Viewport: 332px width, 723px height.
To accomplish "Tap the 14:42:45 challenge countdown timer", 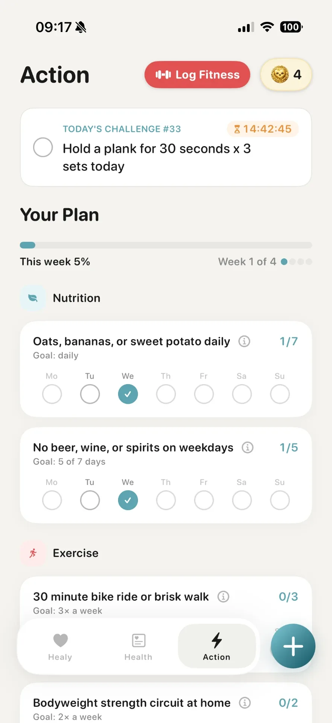I will point(263,129).
